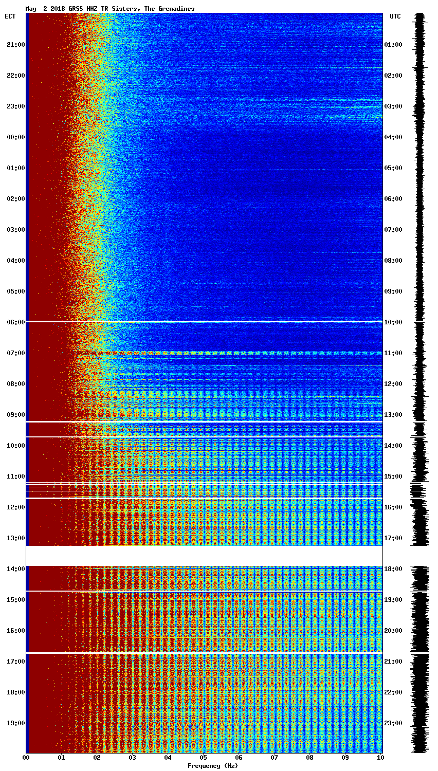The height and width of the screenshot is (771, 438).
Task: Click the UTC 05:00 time label
Action: point(393,168)
